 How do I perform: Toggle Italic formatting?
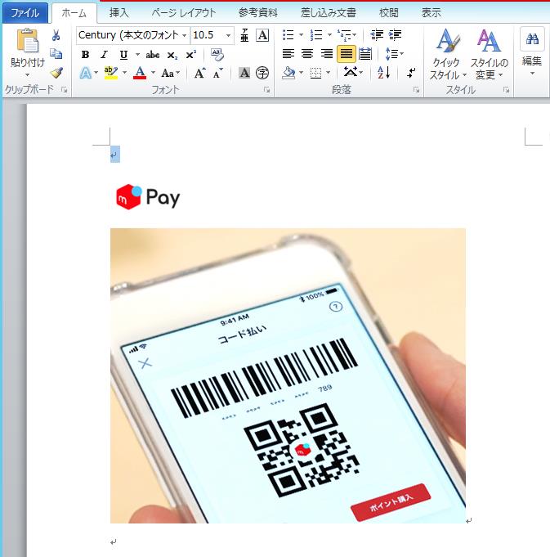[104, 54]
